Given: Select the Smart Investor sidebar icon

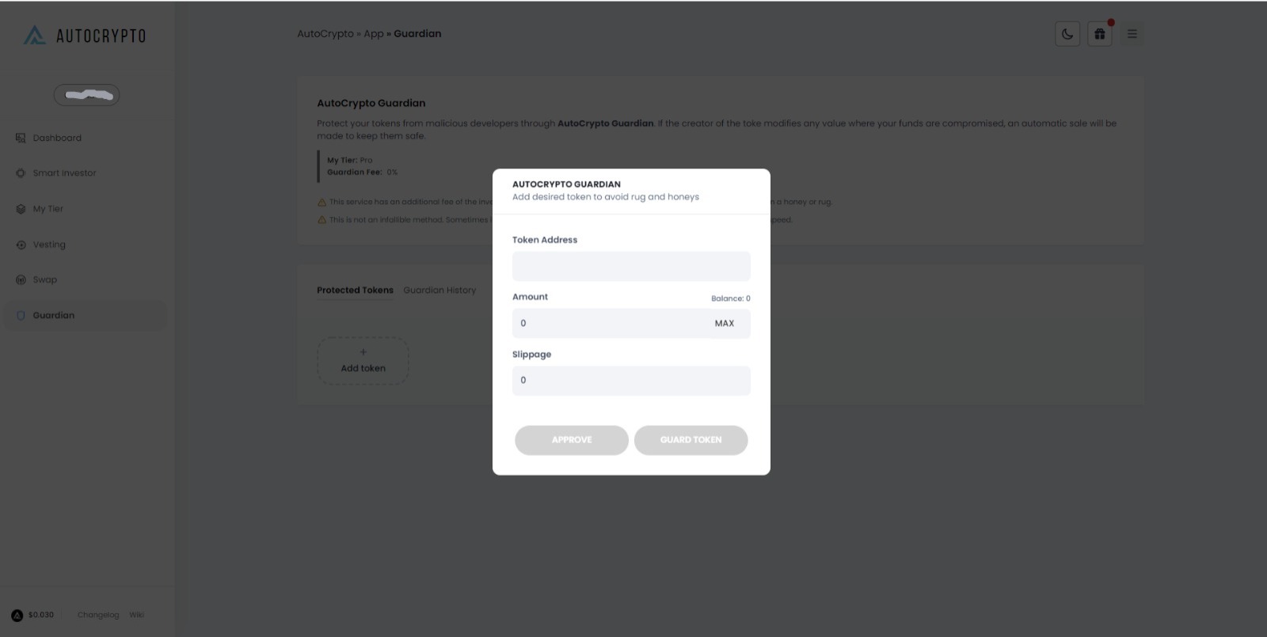Looking at the screenshot, I should 21,173.
